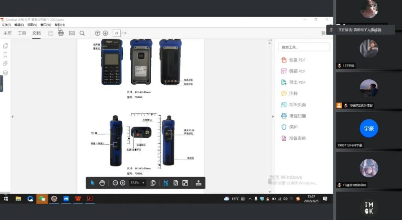The height and width of the screenshot is (220, 402).
Task: Toggle fit-width scrolling mode icon
Action: tap(166, 183)
